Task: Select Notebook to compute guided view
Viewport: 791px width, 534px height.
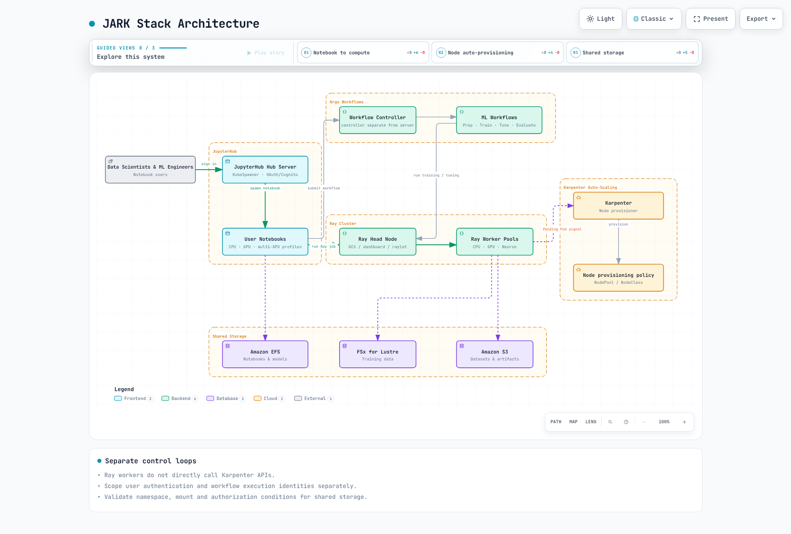Action: point(363,52)
